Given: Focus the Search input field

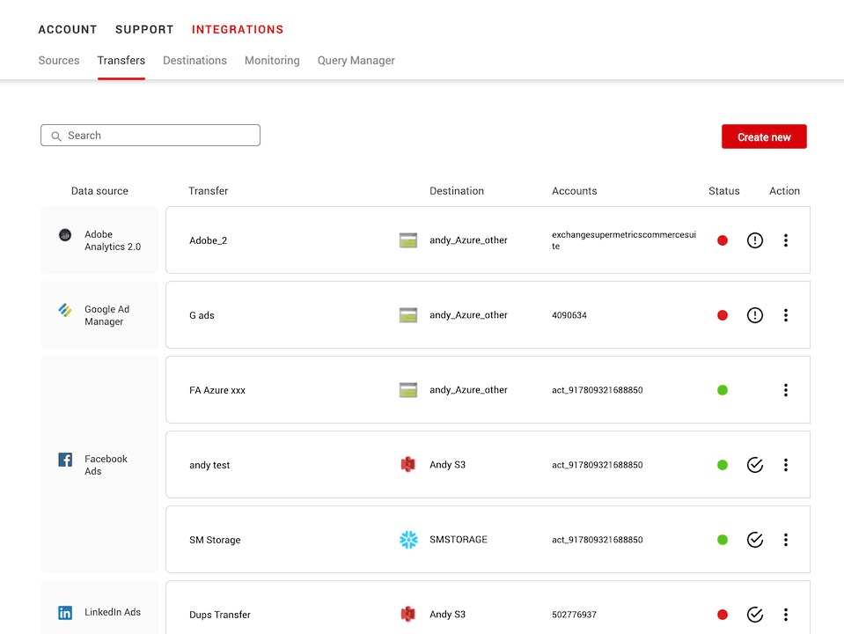Looking at the screenshot, I should 150,136.
